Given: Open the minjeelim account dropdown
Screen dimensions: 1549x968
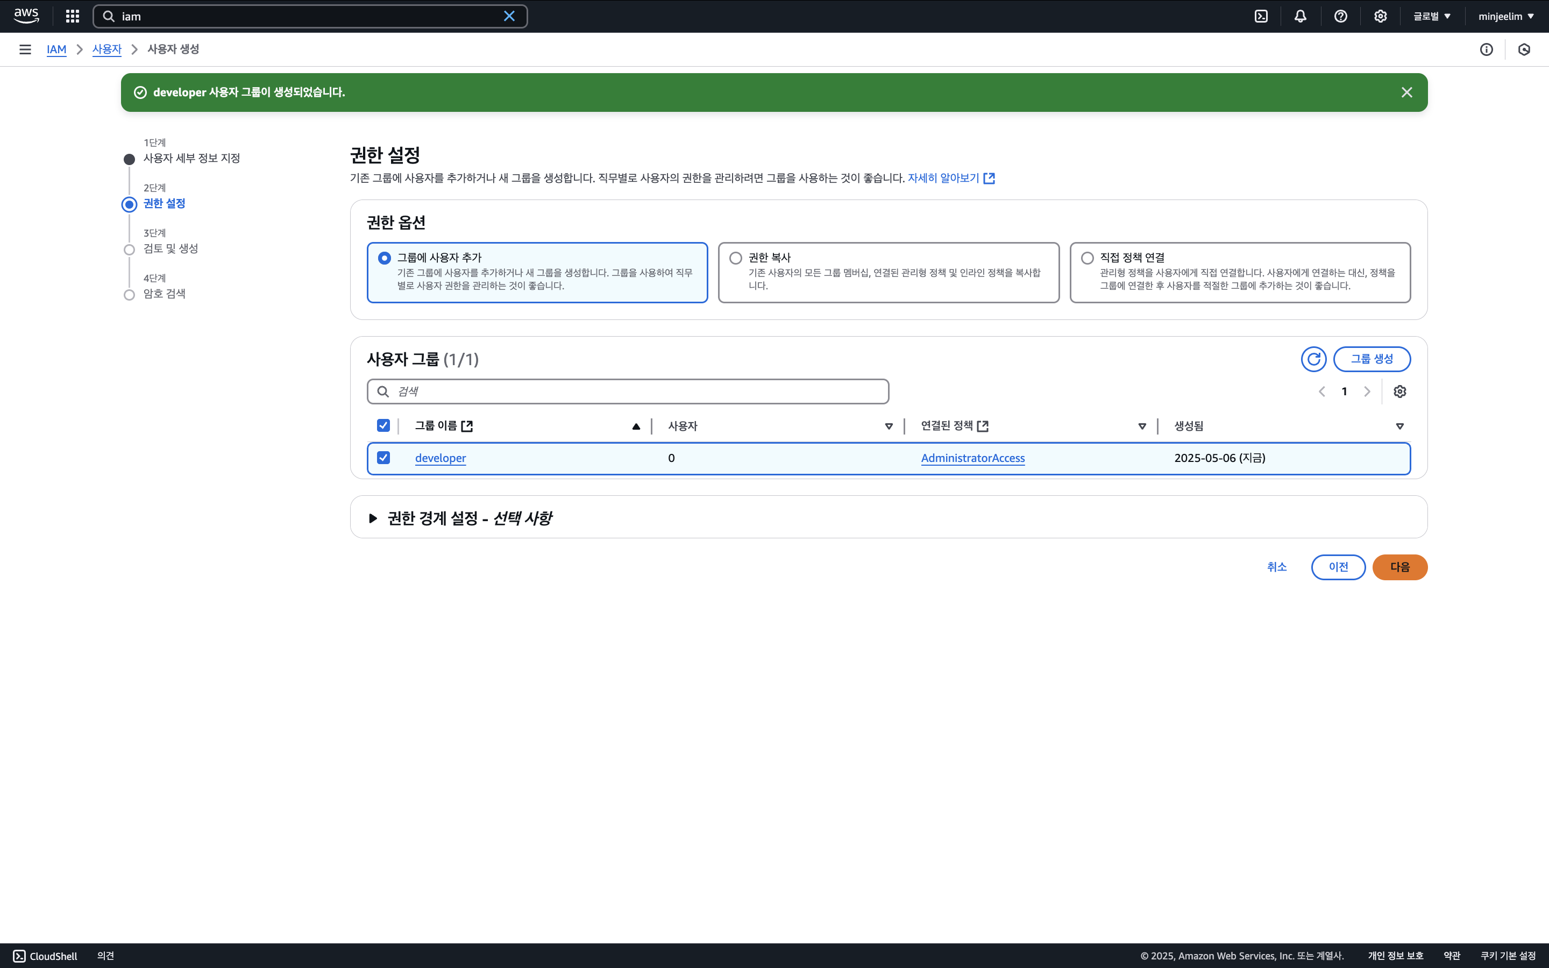Looking at the screenshot, I should tap(1505, 16).
